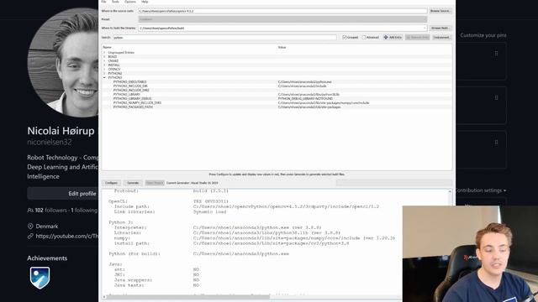Click the Browse Source button
Viewport: 538px width, 302px height.
440,11
